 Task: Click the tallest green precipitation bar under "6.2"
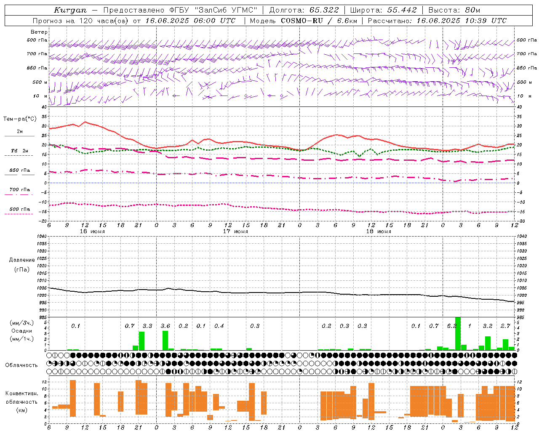click(458, 333)
